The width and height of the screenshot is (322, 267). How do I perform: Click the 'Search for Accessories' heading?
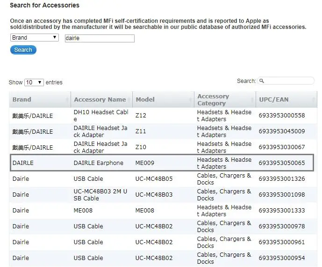[44, 5]
